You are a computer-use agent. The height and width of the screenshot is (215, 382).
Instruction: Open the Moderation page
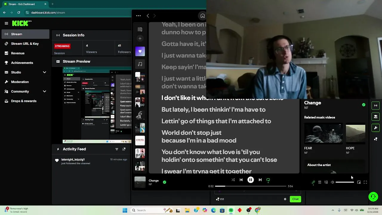point(25,82)
